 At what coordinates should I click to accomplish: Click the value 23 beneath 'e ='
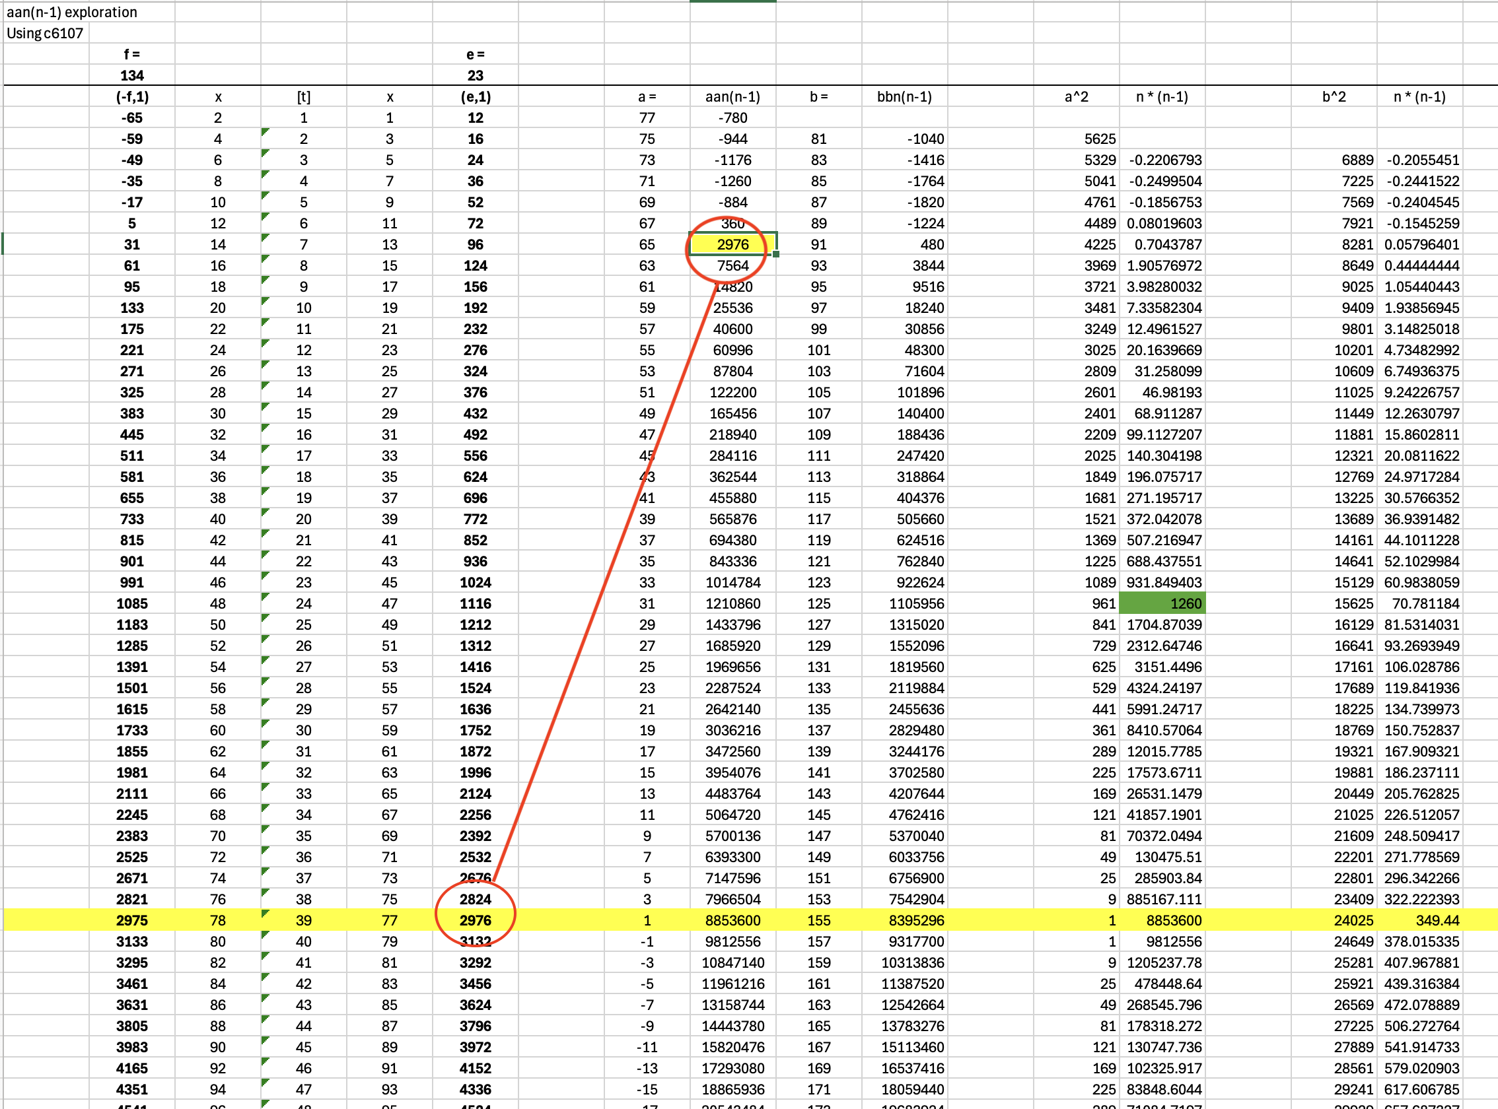point(476,75)
